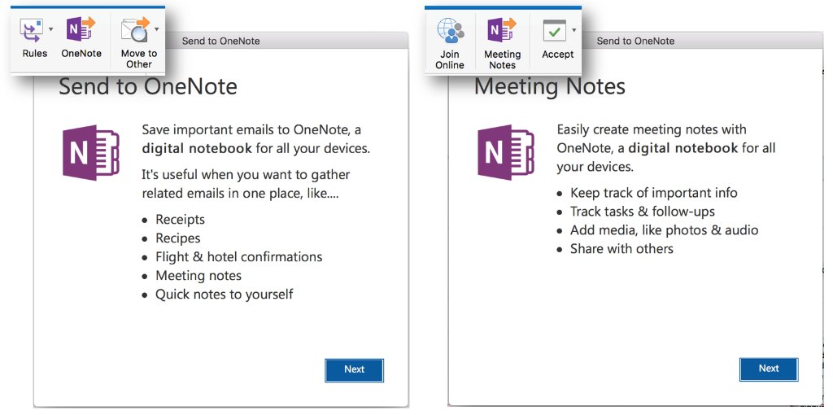
Task: Click the "Recipes" bullet item
Action: click(x=178, y=238)
